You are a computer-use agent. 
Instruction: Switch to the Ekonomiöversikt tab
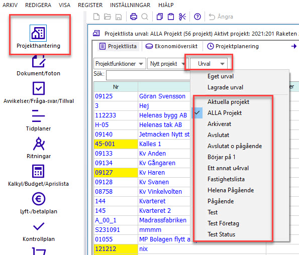[x=171, y=46]
